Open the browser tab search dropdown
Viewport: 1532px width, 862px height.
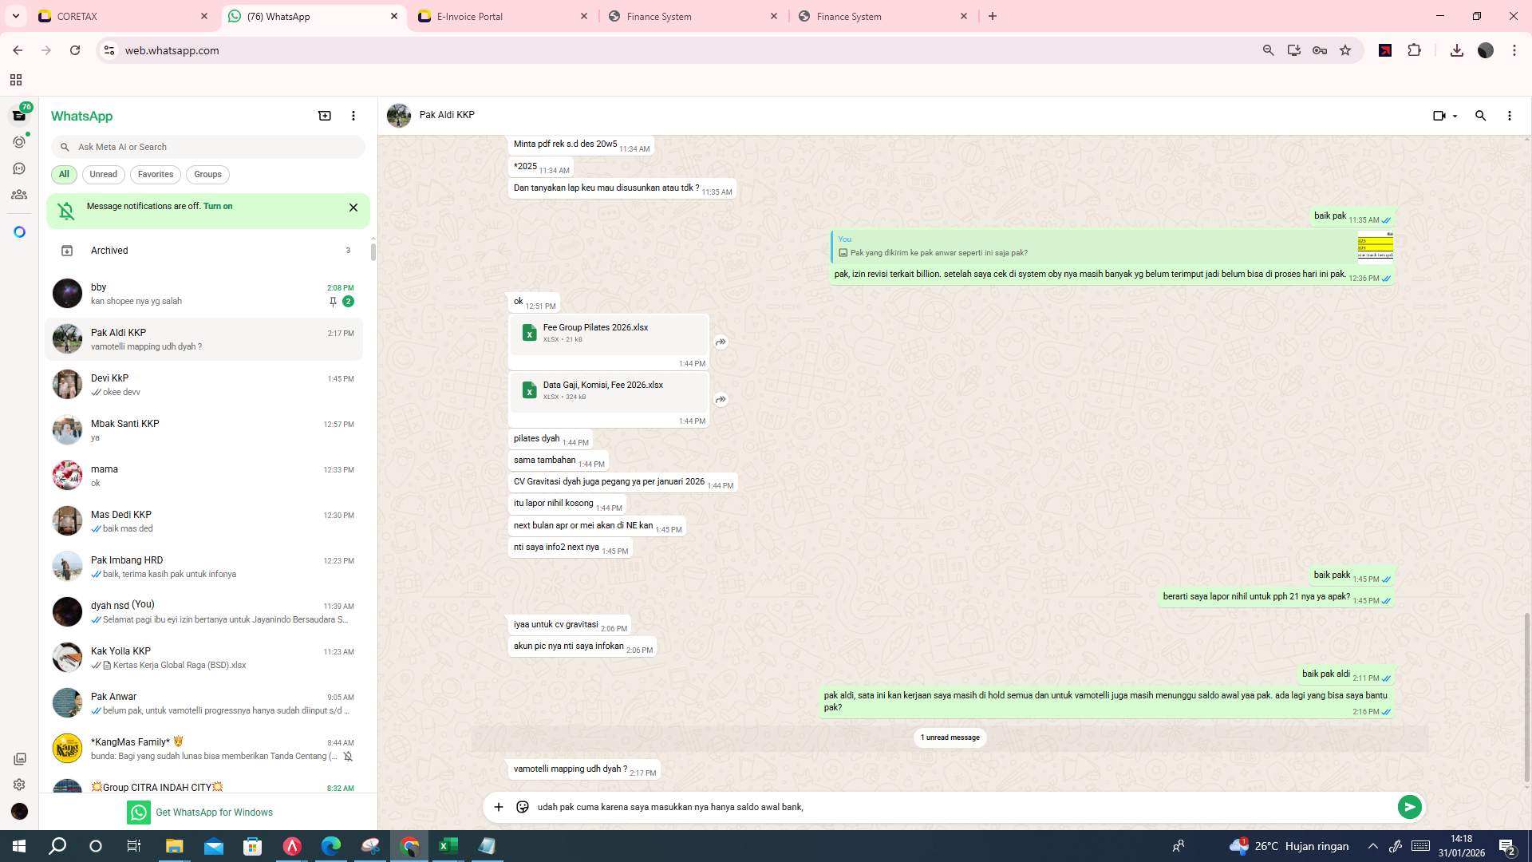pos(14,16)
